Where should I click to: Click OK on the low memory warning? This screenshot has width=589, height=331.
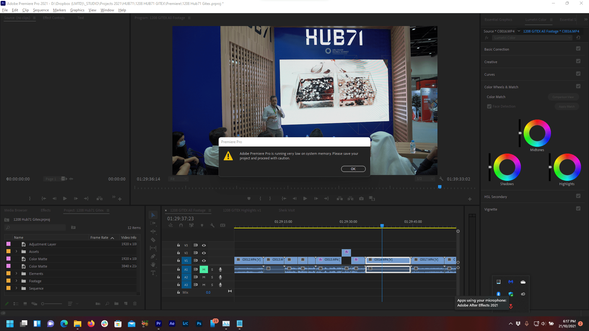click(x=353, y=169)
